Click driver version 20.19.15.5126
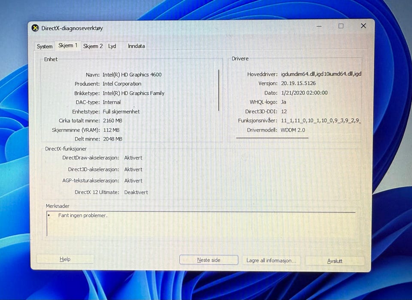 (x=298, y=83)
